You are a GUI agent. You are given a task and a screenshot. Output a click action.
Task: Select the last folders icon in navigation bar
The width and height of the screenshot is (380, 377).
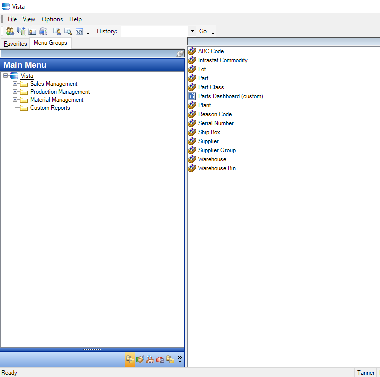[x=170, y=360]
